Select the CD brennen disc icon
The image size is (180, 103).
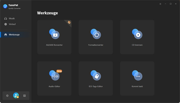[137, 34]
